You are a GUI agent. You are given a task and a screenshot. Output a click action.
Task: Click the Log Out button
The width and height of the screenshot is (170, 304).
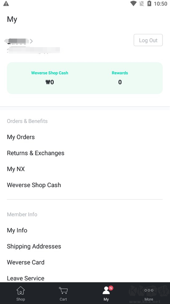pyautogui.click(x=148, y=40)
